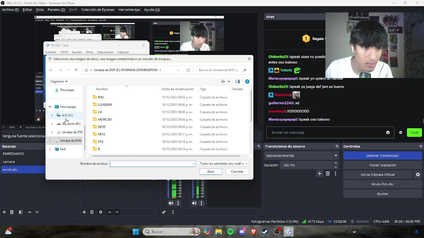Open the CDVD menu in PCSX2
The height and width of the screenshot is (238, 424).
click(x=64, y=52)
